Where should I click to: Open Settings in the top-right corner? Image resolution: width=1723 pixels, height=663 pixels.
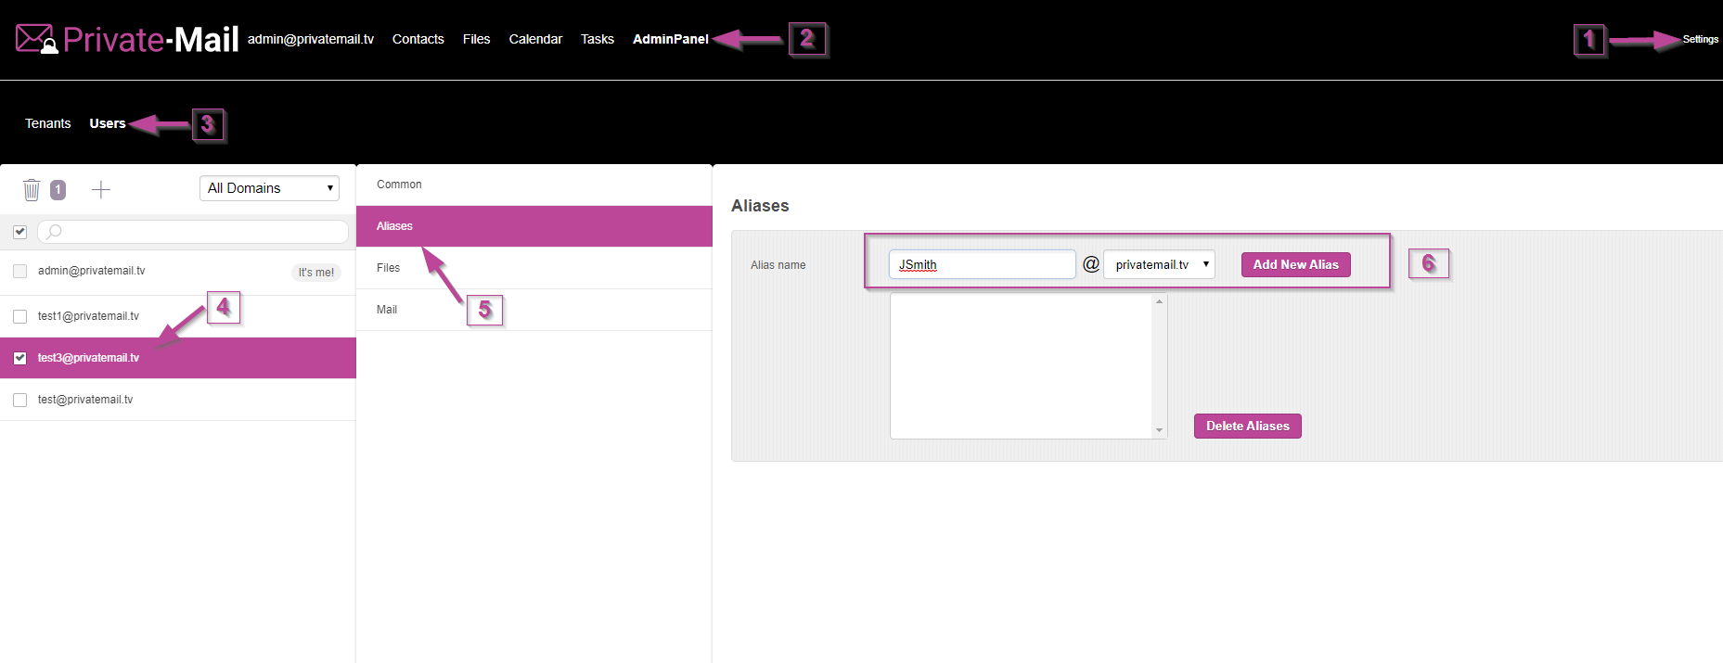pos(1700,39)
